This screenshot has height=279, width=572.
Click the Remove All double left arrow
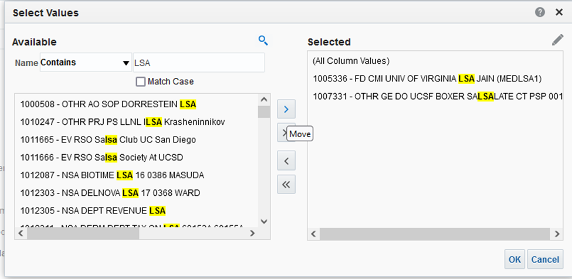click(286, 184)
